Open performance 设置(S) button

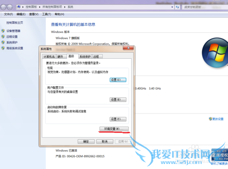(118, 80)
